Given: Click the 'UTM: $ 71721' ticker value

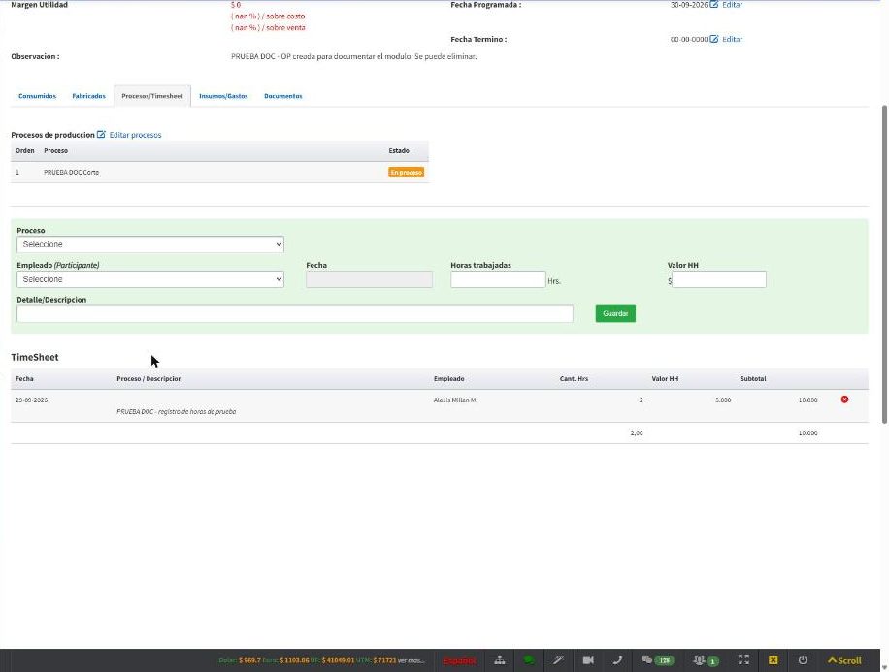Looking at the screenshot, I should [376, 660].
